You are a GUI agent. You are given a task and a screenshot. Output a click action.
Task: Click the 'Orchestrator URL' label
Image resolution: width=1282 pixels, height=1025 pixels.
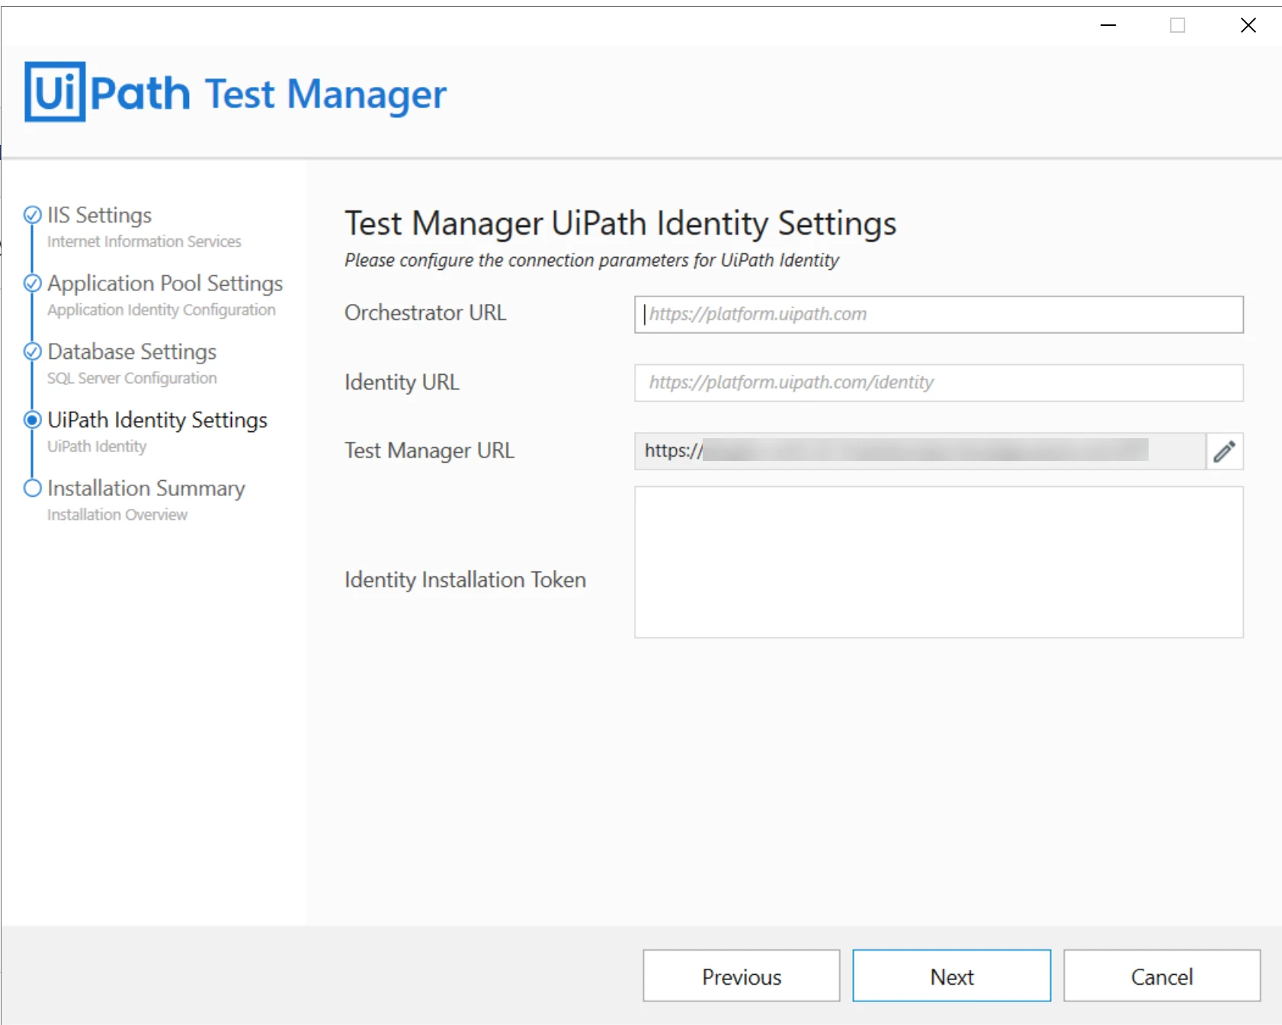425,312
